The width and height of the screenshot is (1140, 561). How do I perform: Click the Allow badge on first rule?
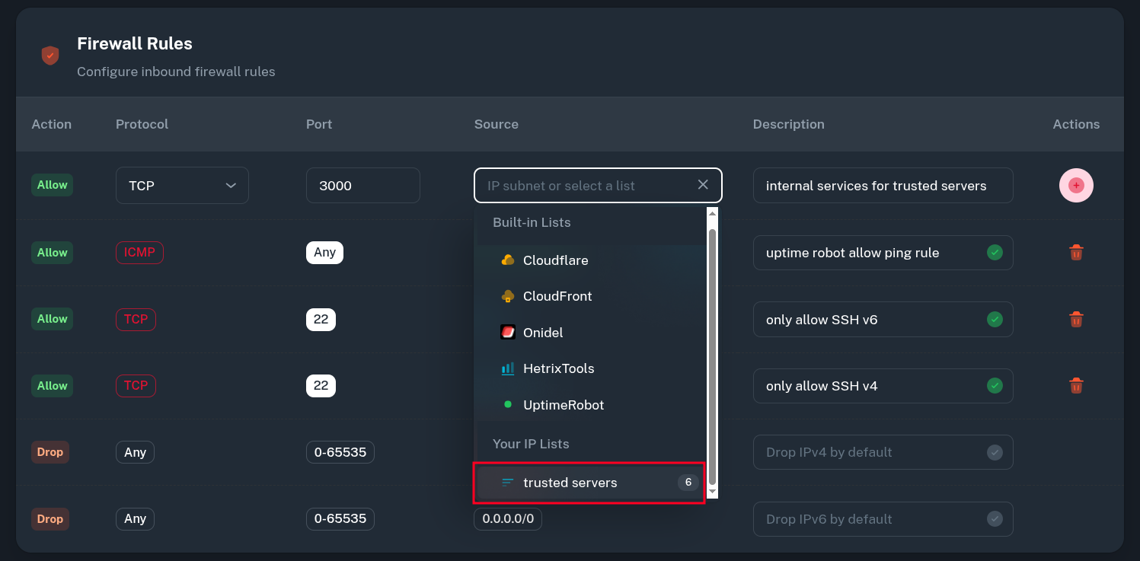[52, 185]
